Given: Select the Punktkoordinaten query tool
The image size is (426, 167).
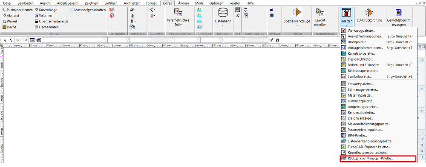Looking at the screenshot, I should click(x=17, y=10).
